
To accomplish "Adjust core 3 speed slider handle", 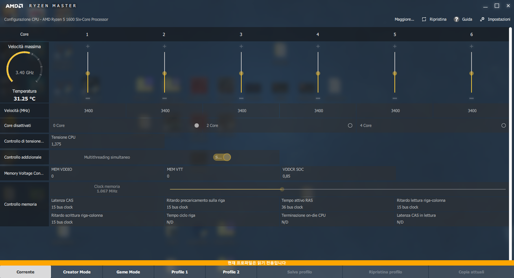I will click(241, 73).
